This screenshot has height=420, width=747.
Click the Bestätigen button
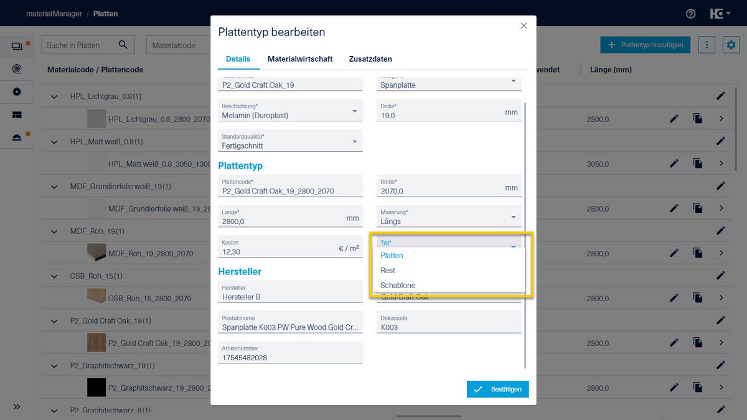point(497,388)
